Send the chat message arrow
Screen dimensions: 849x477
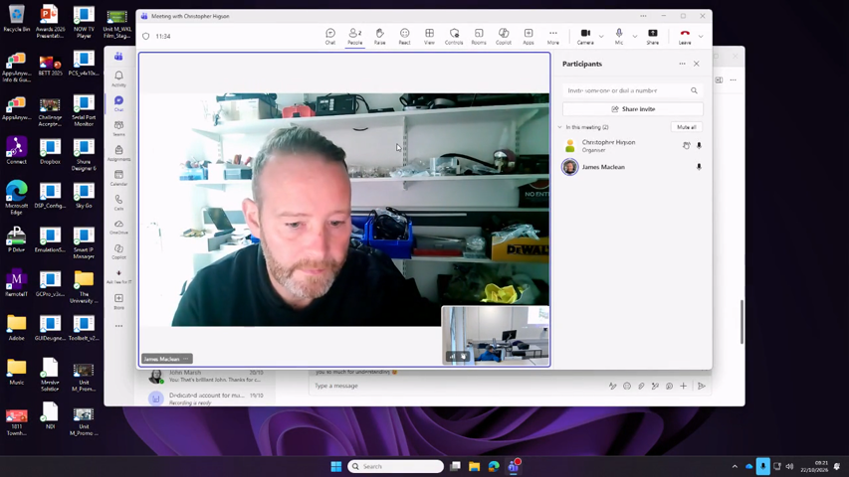coord(701,386)
